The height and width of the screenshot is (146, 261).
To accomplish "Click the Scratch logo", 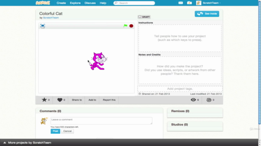I will pos(43,3).
